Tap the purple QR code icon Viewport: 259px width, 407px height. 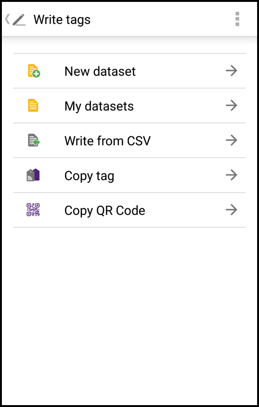tap(33, 210)
